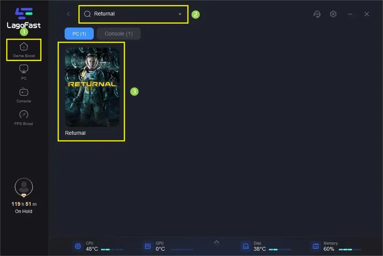Image resolution: width=383 pixels, height=256 pixels.
Task: Go back with the left arrow
Action: 68,14
